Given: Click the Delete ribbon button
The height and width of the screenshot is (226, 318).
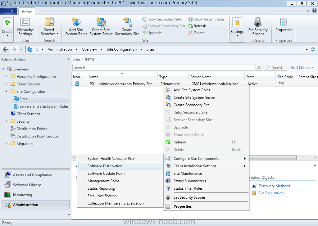Looking at the screenshot, I should click(x=196, y=33).
